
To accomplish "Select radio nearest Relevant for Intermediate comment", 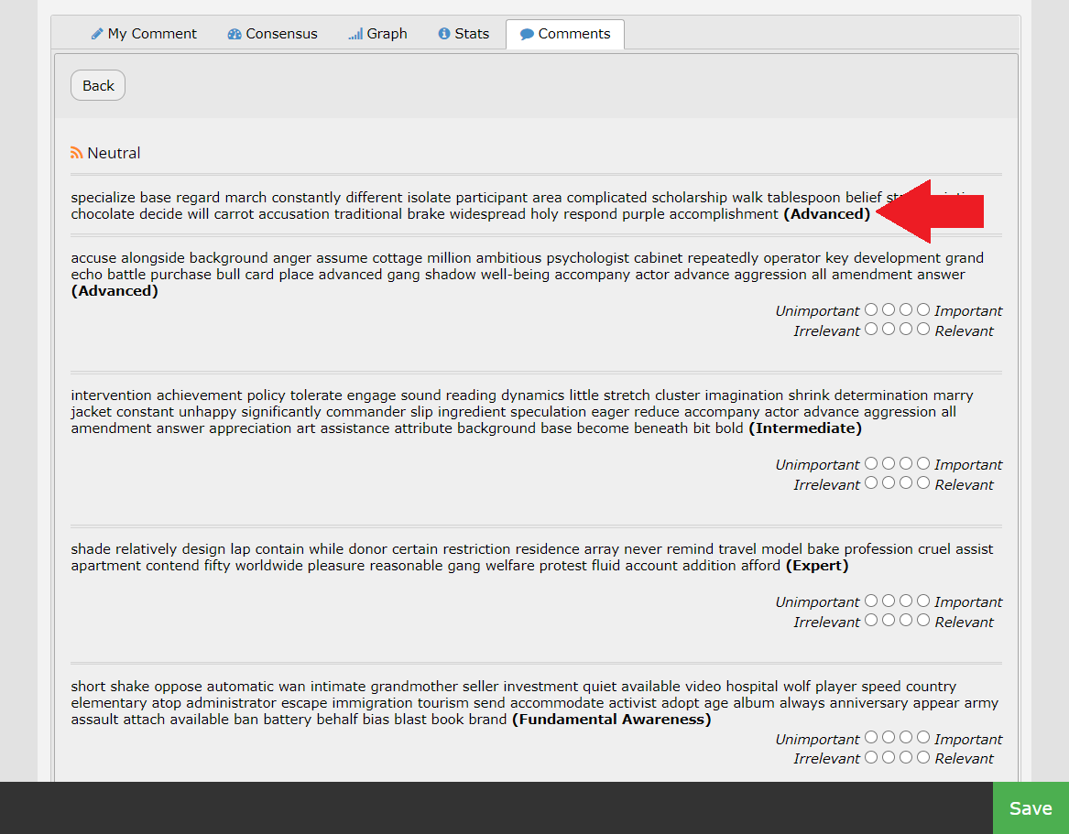I will point(923,482).
